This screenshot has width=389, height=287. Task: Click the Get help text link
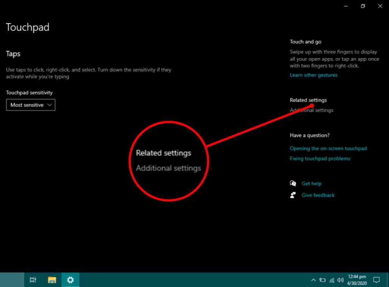pos(312,183)
